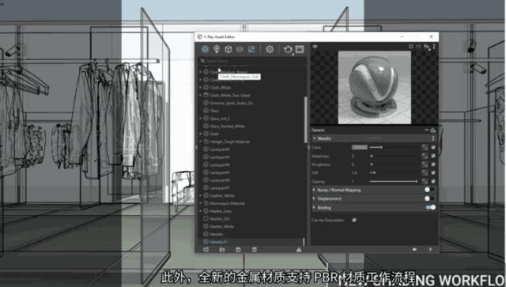The width and height of the screenshot is (506, 287).
Task: Expand the Leather_White tree arrow
Action: (200, 195)
